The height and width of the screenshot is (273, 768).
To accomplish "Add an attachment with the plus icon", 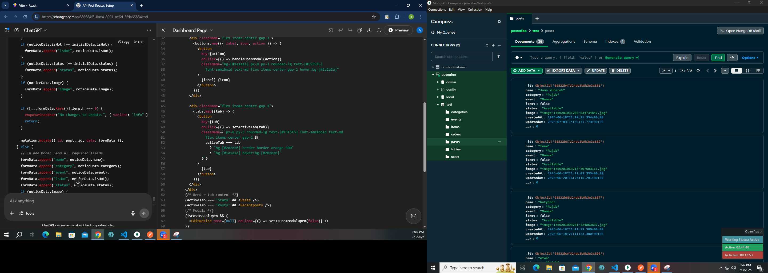I will (x=12, y=213).
